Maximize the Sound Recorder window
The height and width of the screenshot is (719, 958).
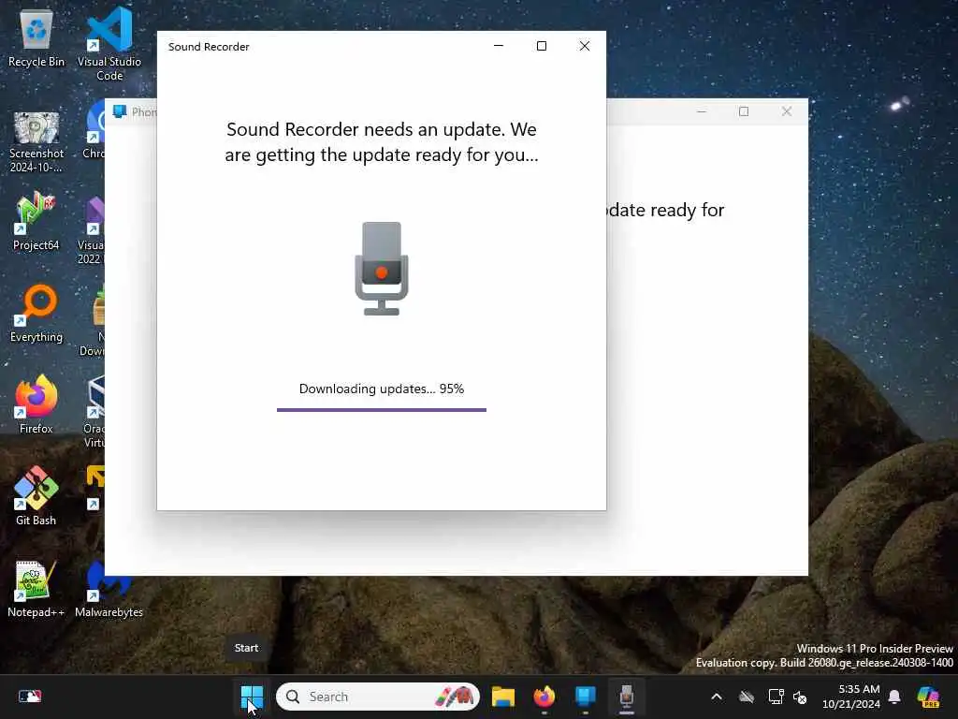tap(542, 46)
